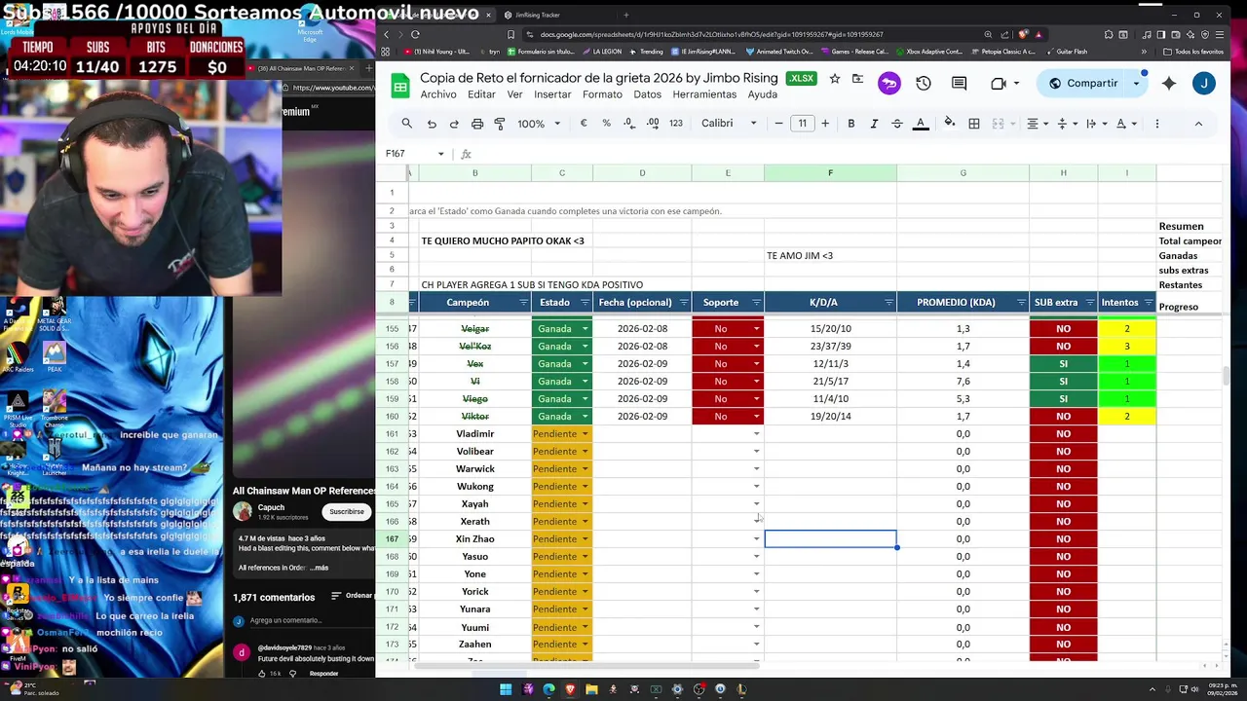Format as currency with euro icon
1247x701 pixels.
pos(584,124)
